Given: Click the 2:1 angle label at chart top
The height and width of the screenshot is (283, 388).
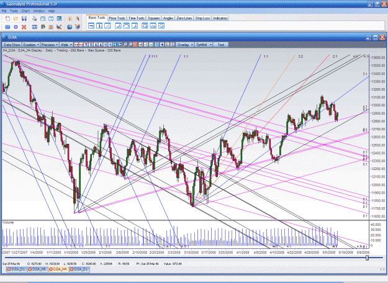Looking at the screenshot, I should pyautogui.click(x=335, y=56).
